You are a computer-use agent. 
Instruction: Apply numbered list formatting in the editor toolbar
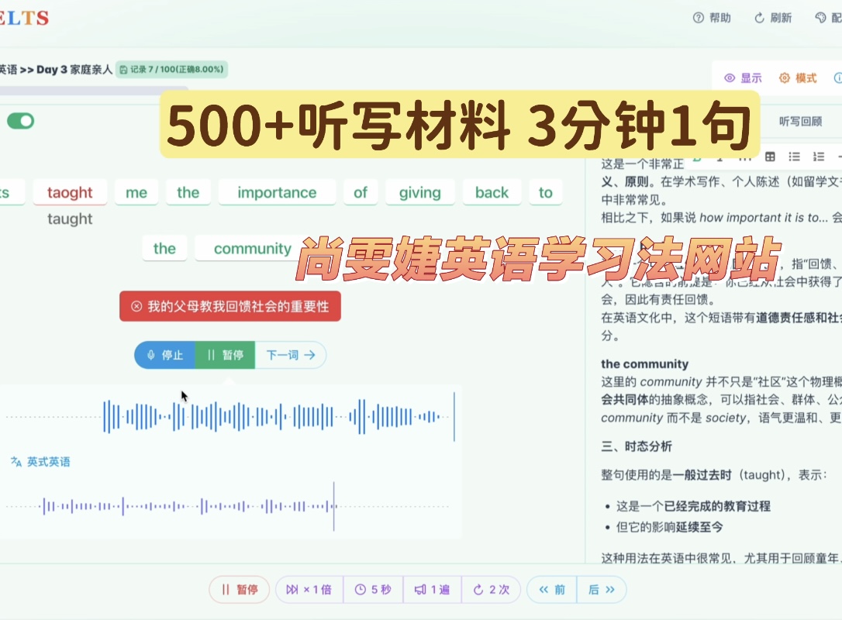pos(818,157)
